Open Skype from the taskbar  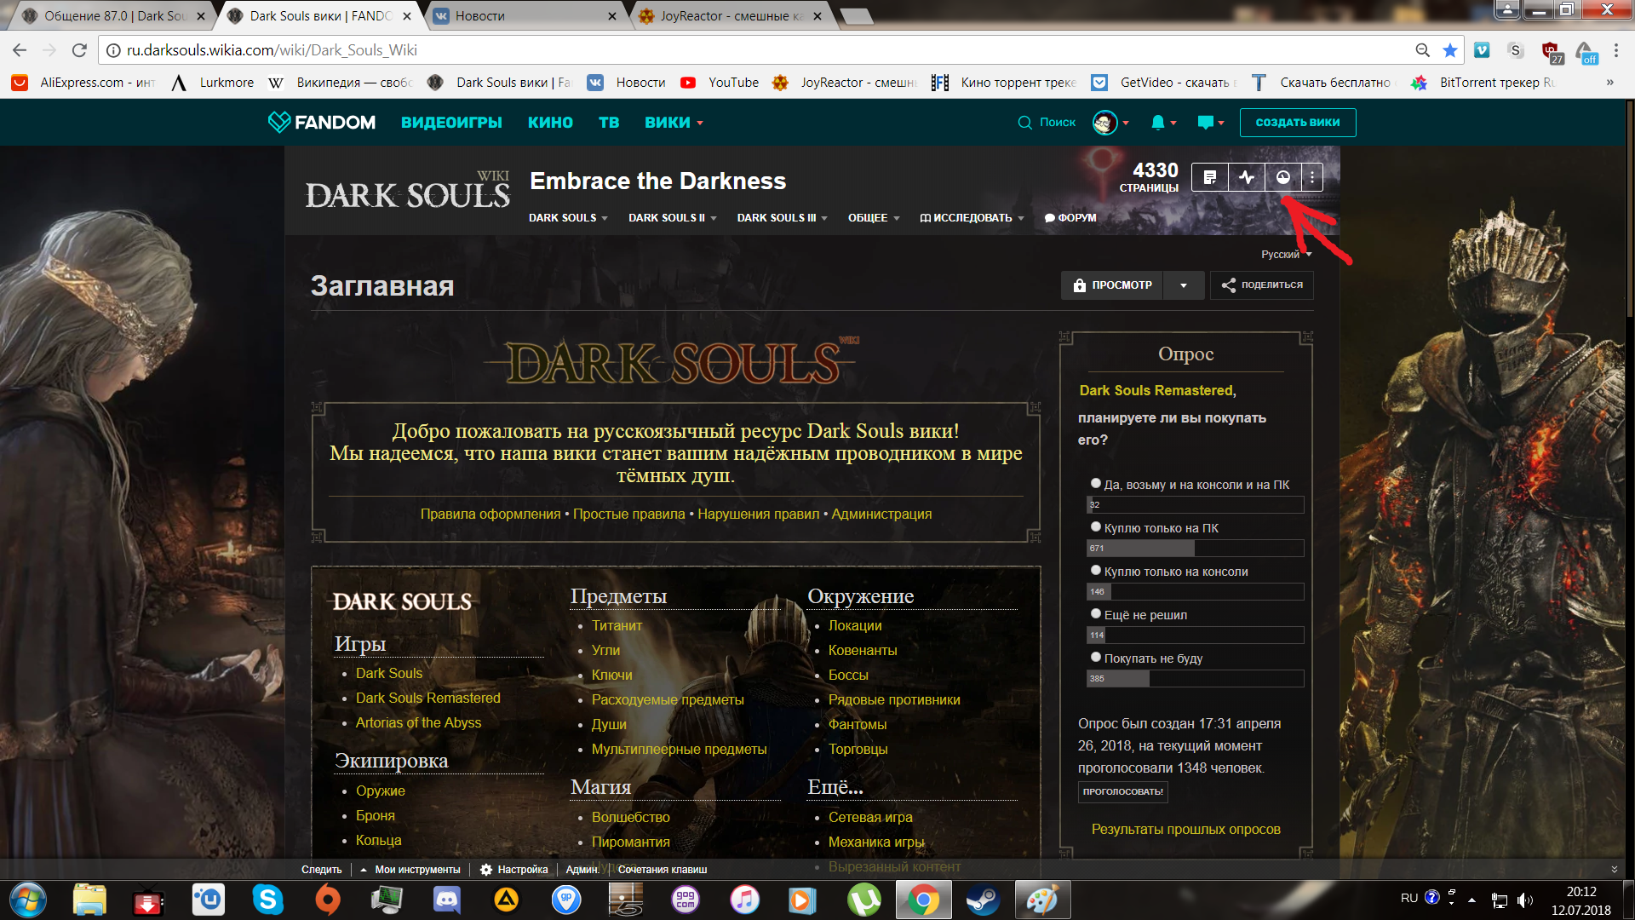pos(267,900)
